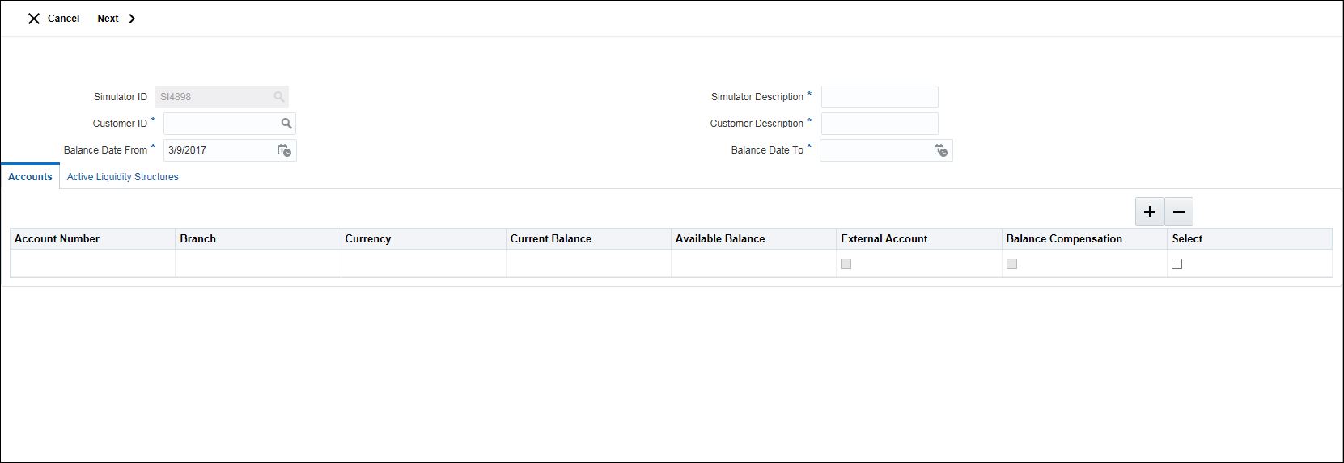The image size is (1344, 463).
Task: Check the Select checkbox in row
Action: coord(1177,263)
